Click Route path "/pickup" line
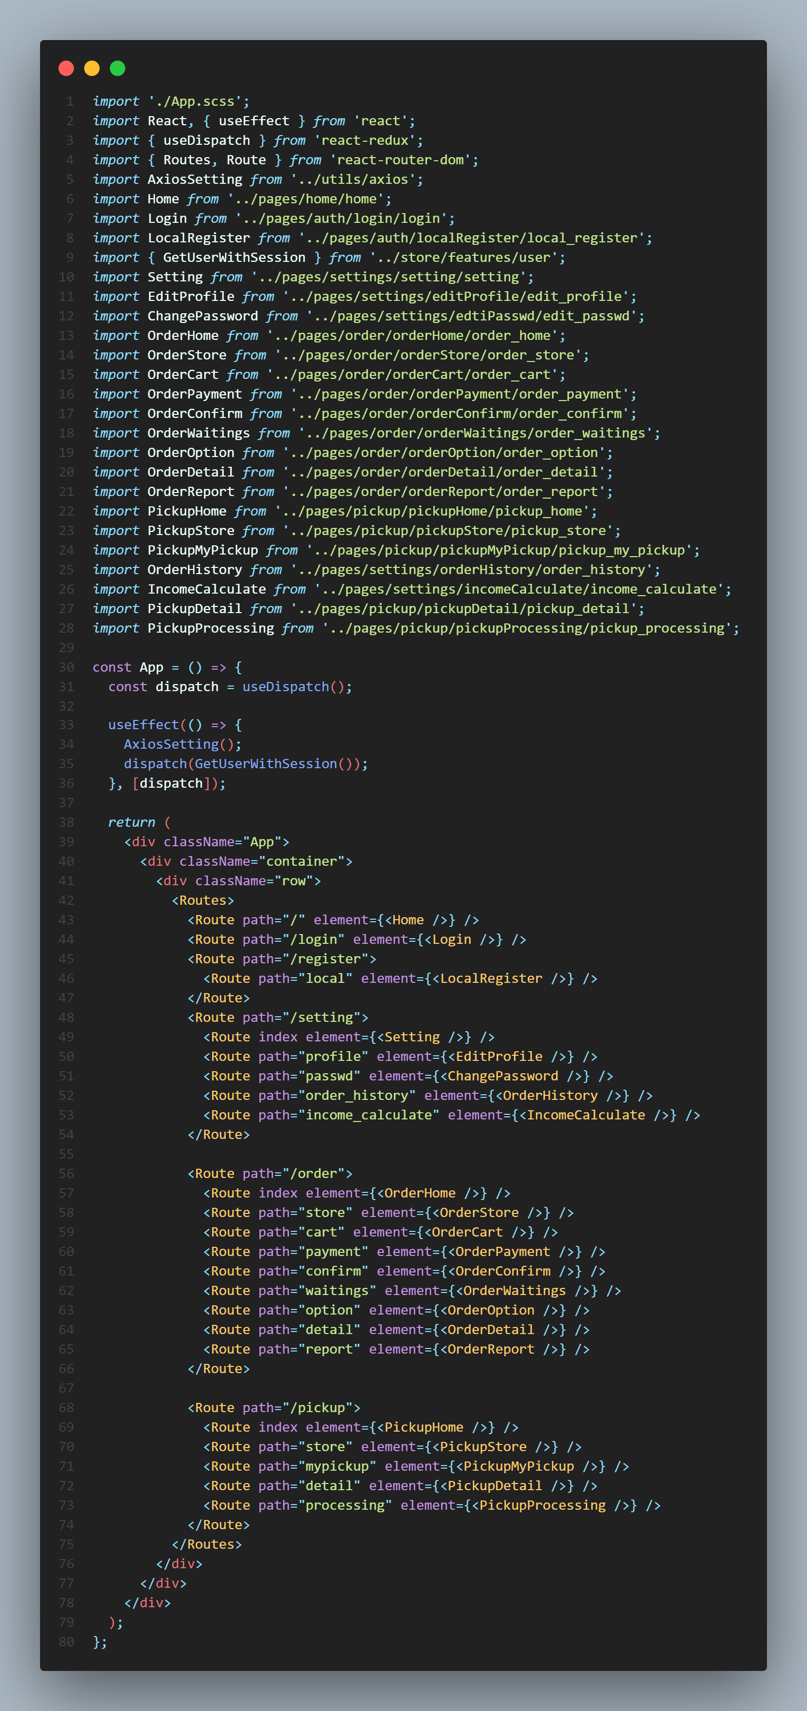This screenshot has height=1711, width=807. point(274,1408)
